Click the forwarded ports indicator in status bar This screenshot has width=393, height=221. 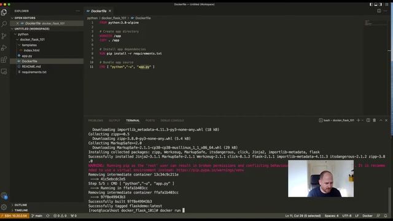pyautogui.click(x=74, y=215)
